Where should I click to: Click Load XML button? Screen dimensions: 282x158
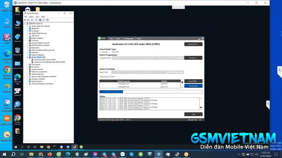193,81
